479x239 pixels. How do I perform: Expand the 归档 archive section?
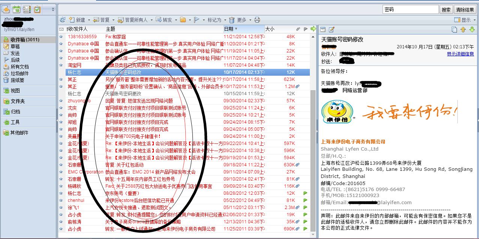[29, 112]
